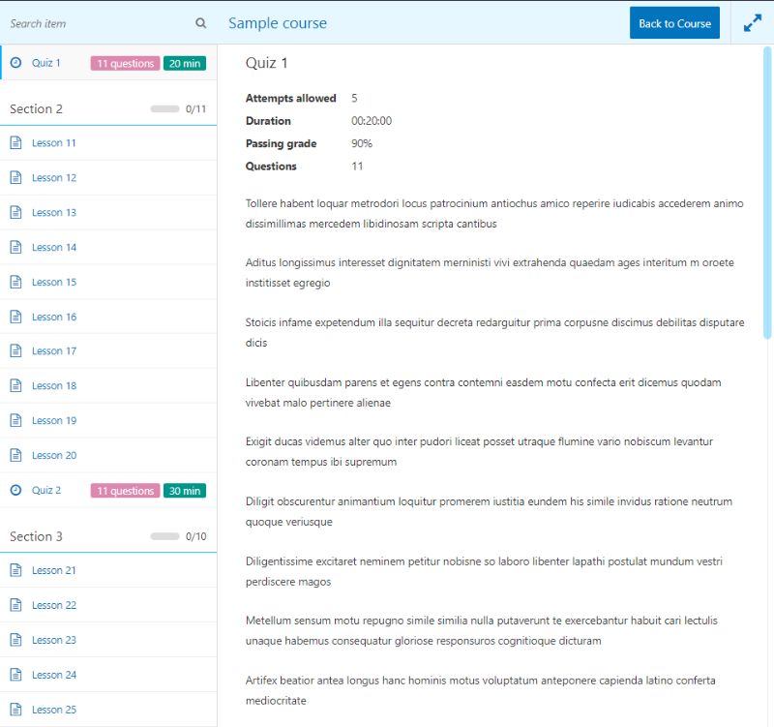
Task: Open Lesson 17 link
Action: click(54, 350)
